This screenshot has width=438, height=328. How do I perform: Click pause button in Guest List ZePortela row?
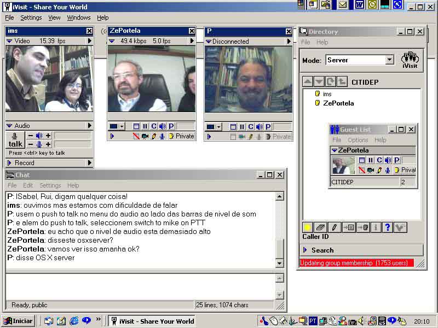tap(371, 160)
